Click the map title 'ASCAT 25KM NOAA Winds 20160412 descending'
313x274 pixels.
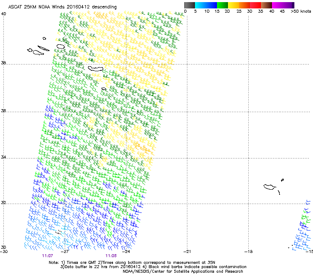pos(62,7)
